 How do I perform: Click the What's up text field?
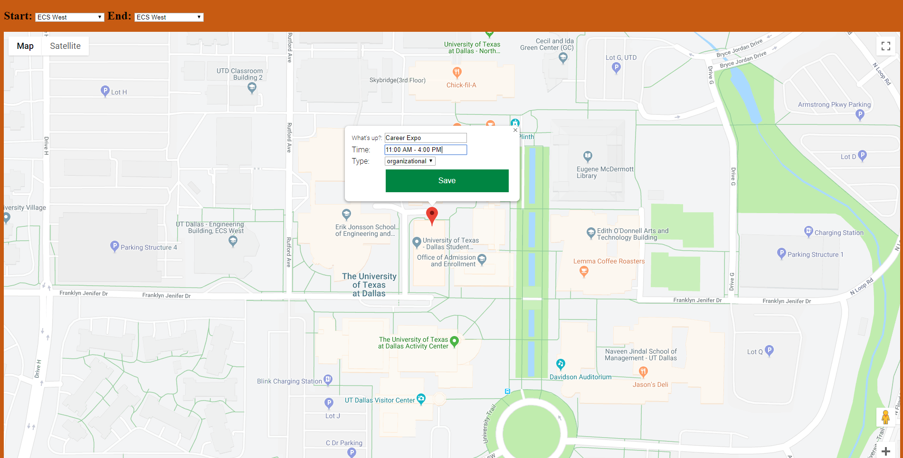click(426, 138)
